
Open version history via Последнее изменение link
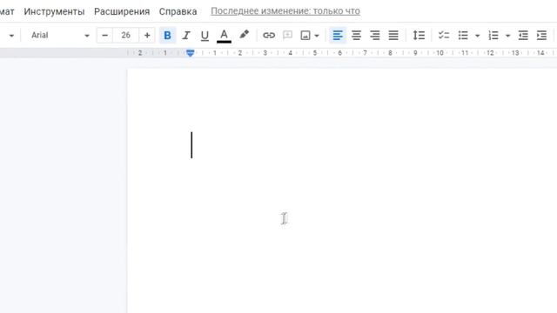click(x=285, y=11)
